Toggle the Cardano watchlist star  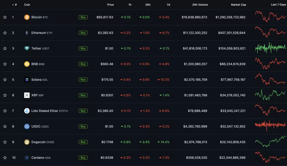(x=5, y=158)
